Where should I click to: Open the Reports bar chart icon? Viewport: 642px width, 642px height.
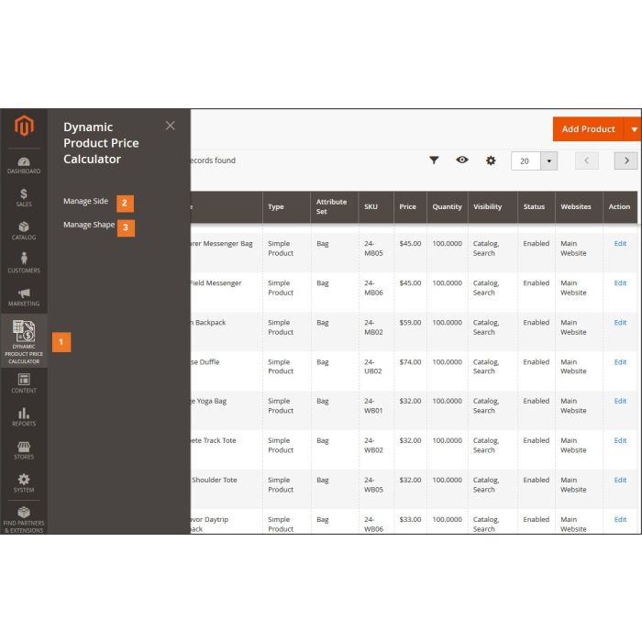point(24,416)
